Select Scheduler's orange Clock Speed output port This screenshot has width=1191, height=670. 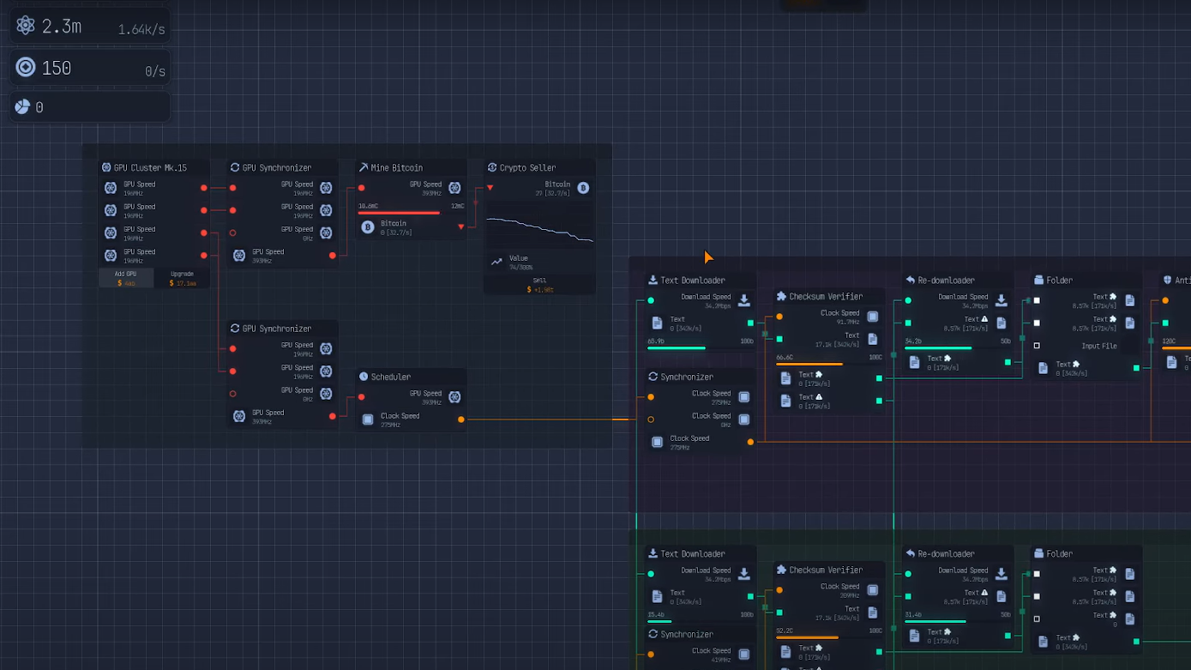click(461, 420)
